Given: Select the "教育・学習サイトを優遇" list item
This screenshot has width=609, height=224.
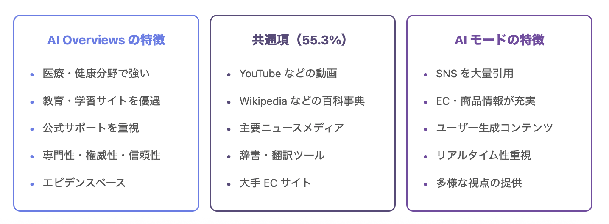Looking at the screenshot, I should 101,101.
